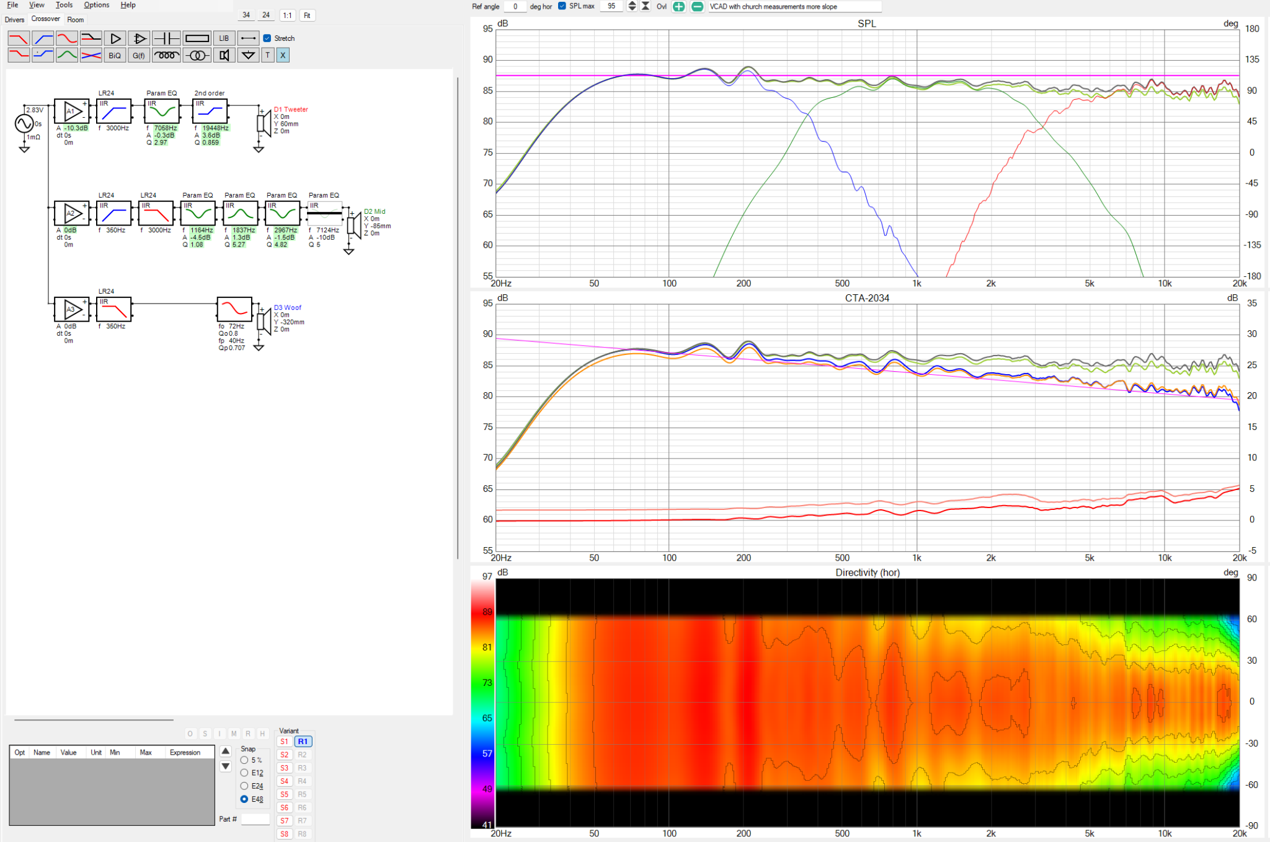Select the E48 snap radio button
The width and height of the screenshot is (1270, 842).
pyautogui.click(x=244, y=799)
